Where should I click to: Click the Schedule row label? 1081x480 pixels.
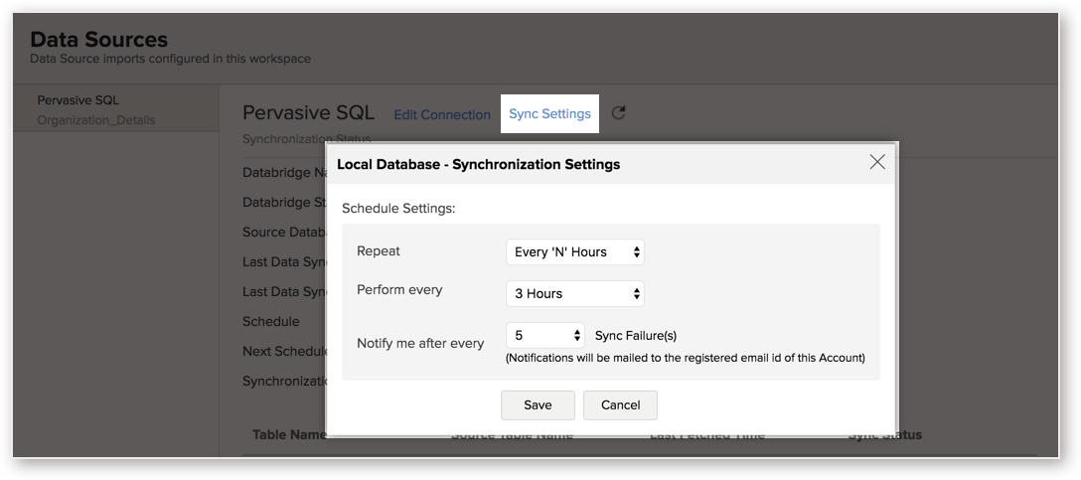pos(271,322)
